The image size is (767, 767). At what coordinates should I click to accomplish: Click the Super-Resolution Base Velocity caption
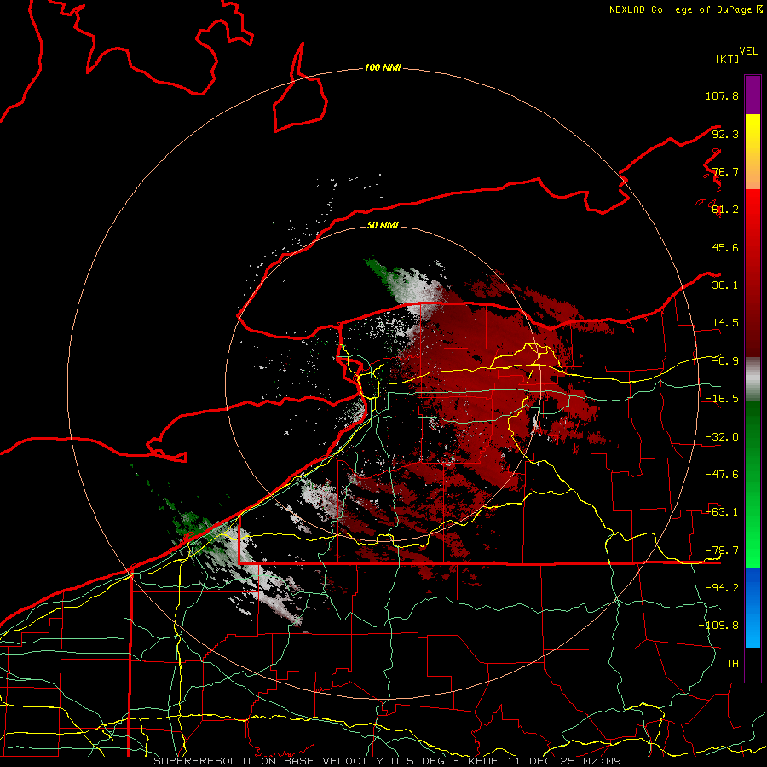click(x=388, y=761)
